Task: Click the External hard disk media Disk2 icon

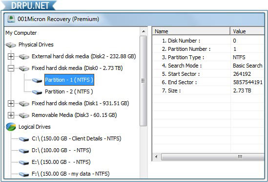Action: 24,57
